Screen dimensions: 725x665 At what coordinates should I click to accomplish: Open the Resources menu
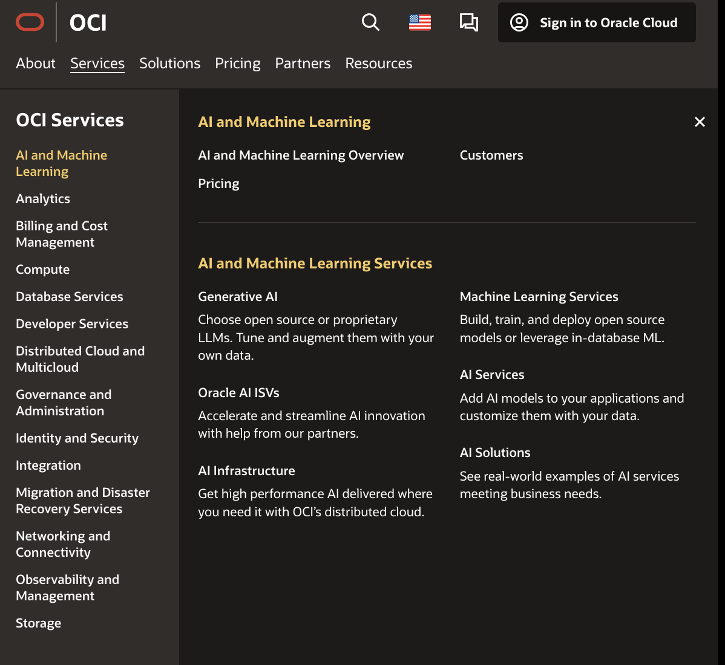[379, 63]
